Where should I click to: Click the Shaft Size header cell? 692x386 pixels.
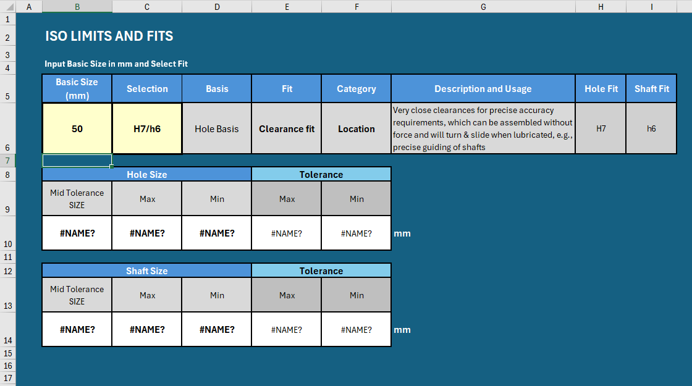[x=146, y=270]
